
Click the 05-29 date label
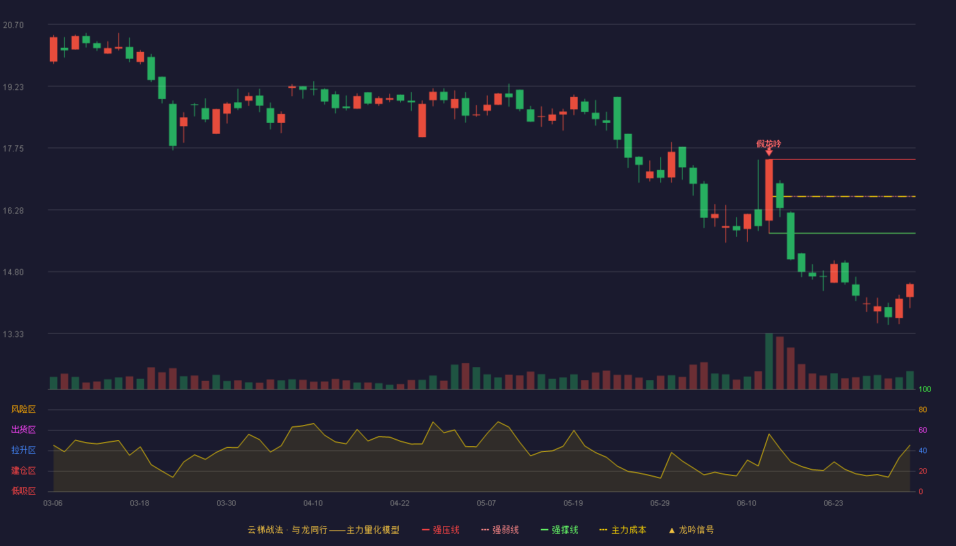pos(660,503)
